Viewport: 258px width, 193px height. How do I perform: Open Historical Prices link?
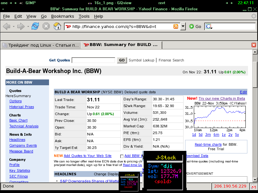click(22, 107)
